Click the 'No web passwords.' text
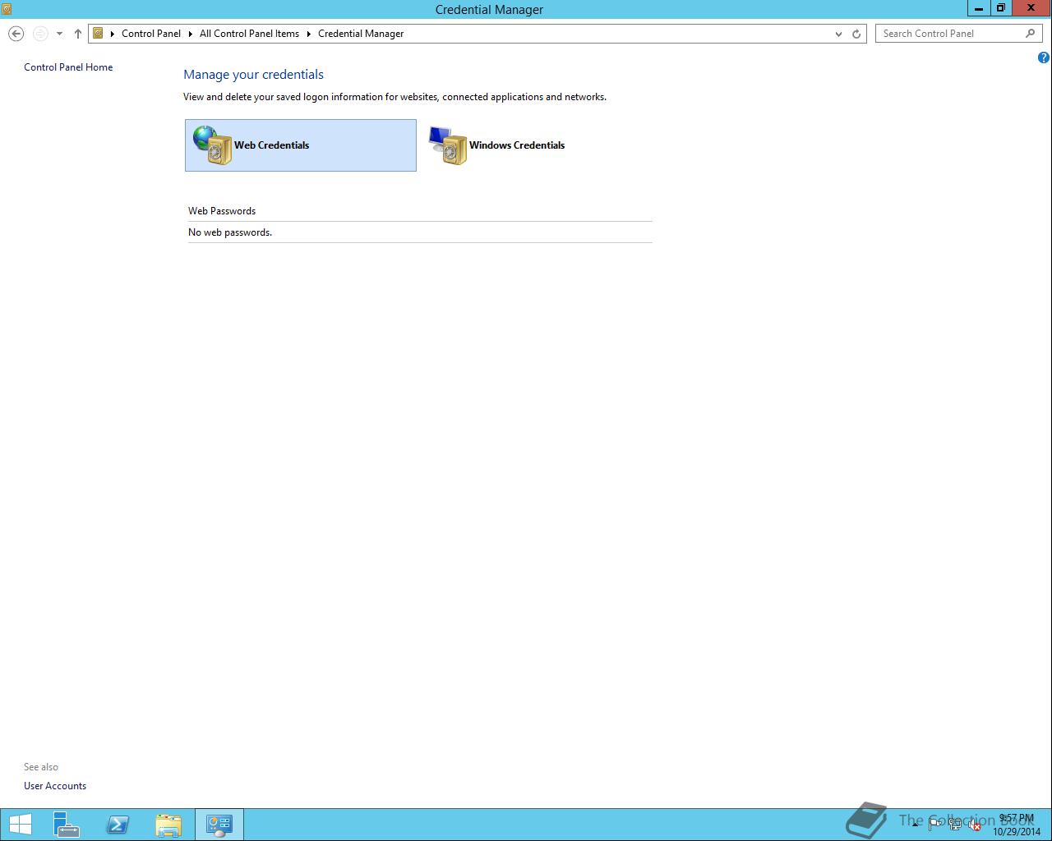The height and width of the screenshot is (841, 1052). 230,232
